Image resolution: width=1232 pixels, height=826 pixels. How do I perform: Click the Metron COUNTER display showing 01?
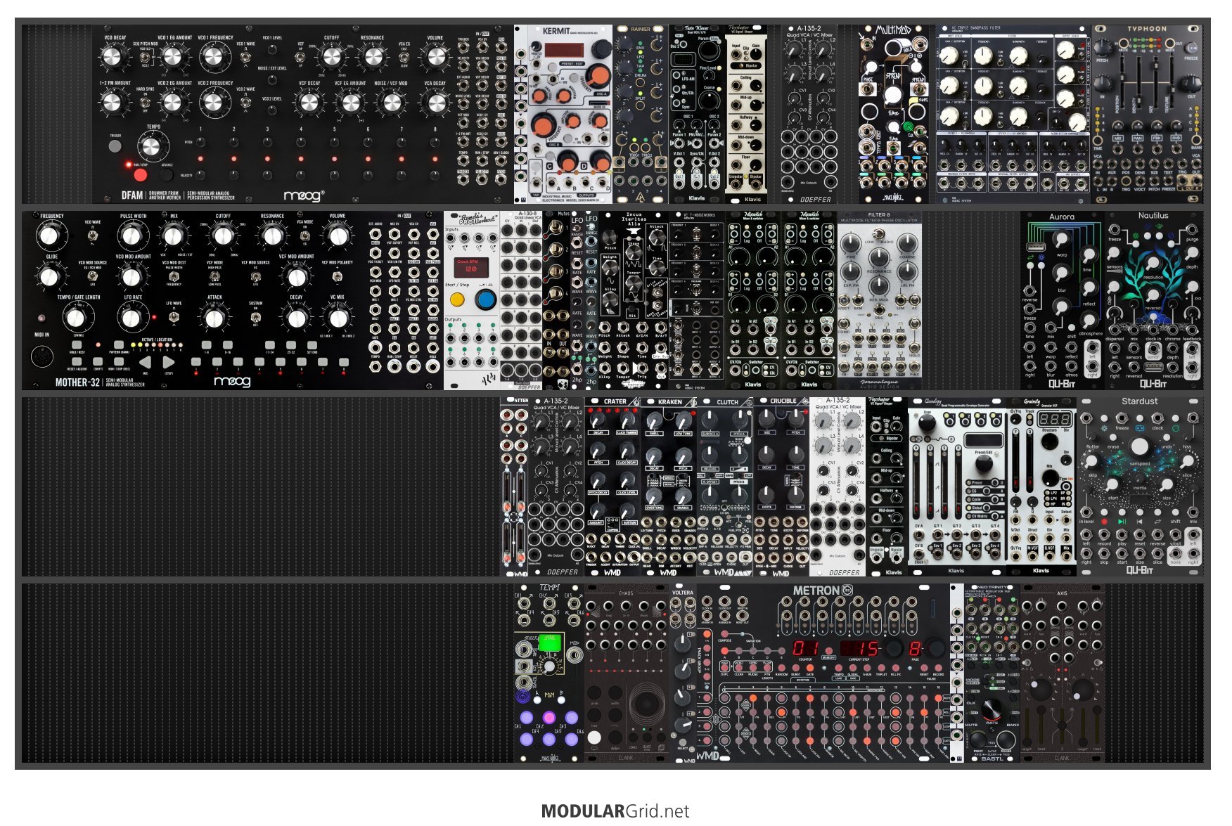point(806,648)
